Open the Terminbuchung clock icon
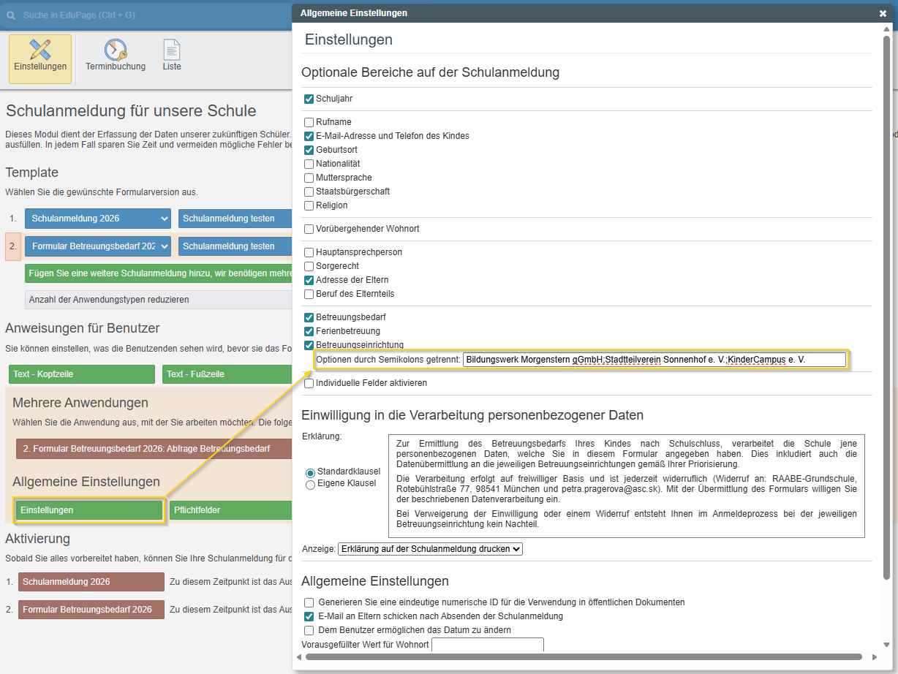Image resolution: width=898 pixels, height=674 pixels. point(115,50)
